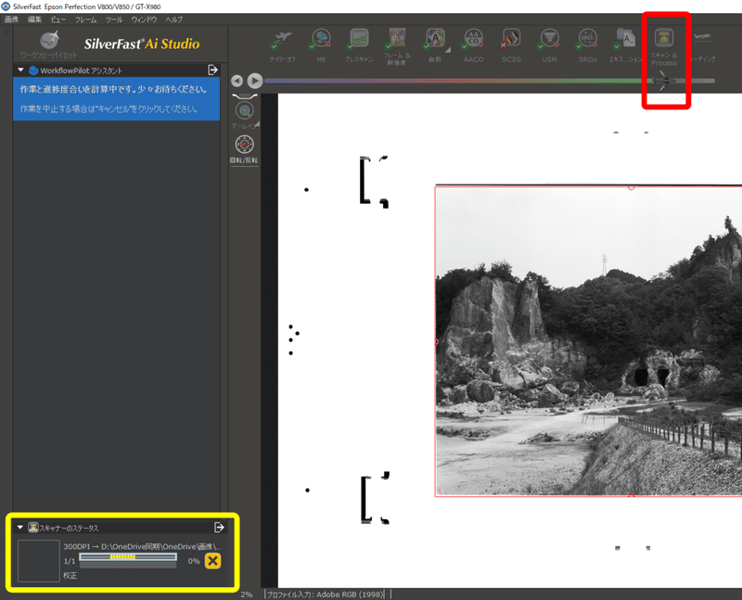Screen dimensions: 742x600
Task: Cancel the scan with the yellow X button
Action: (212, 561)
